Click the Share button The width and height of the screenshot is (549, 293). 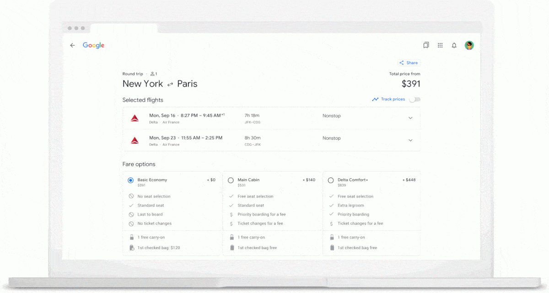pos(409,63)
